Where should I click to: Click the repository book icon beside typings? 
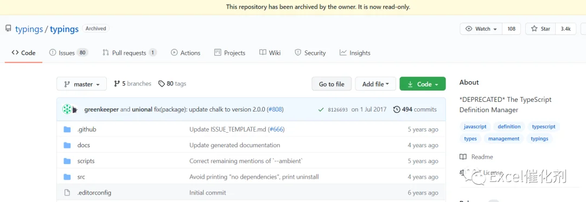click(8, 28)
